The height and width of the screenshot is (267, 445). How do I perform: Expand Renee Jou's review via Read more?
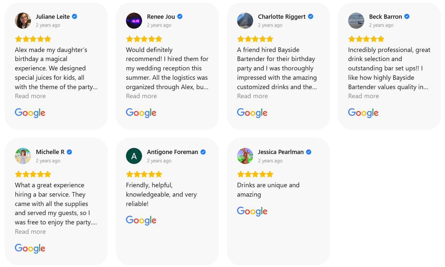pyautogui.click(x=141, y=96)
